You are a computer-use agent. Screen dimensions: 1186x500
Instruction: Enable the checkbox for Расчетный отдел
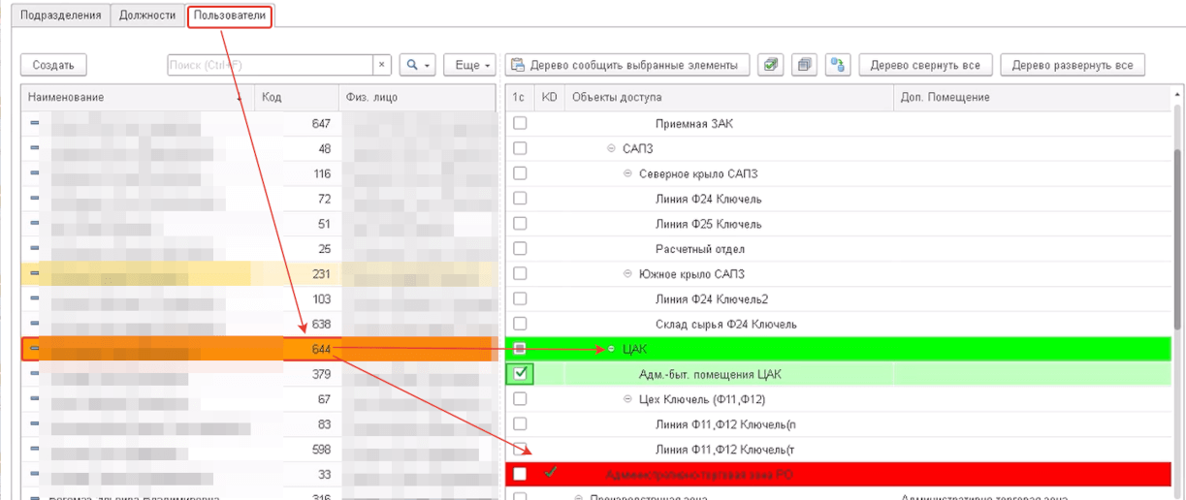(x=521, y=249)
